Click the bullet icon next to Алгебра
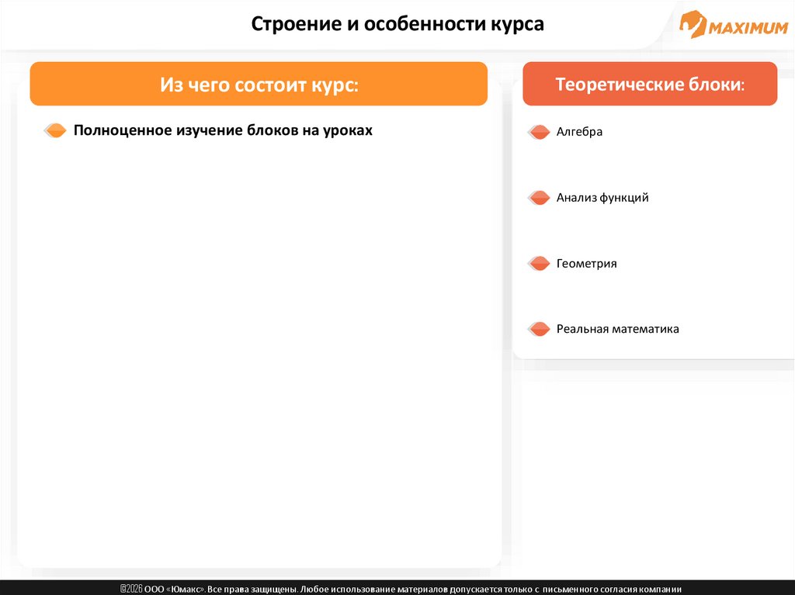This screenshot has height=595, width=795. pos(539,132)
